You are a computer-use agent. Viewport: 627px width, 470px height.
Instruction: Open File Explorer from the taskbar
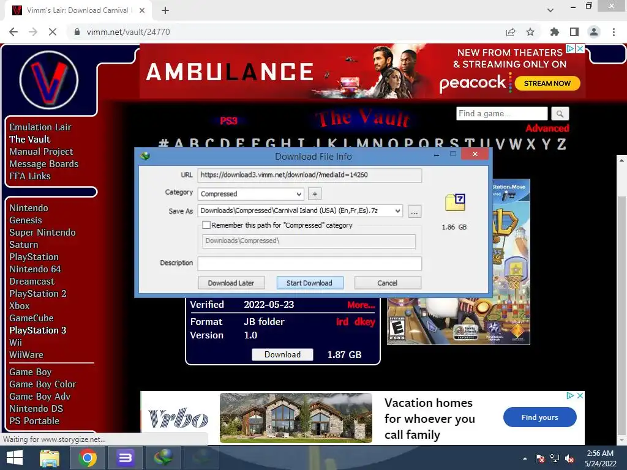[50, 458]
